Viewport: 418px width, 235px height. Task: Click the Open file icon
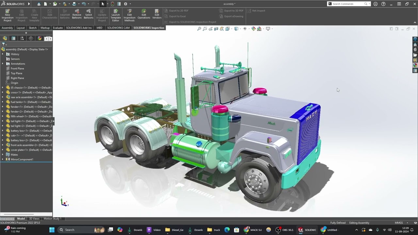tap(55, 4)
